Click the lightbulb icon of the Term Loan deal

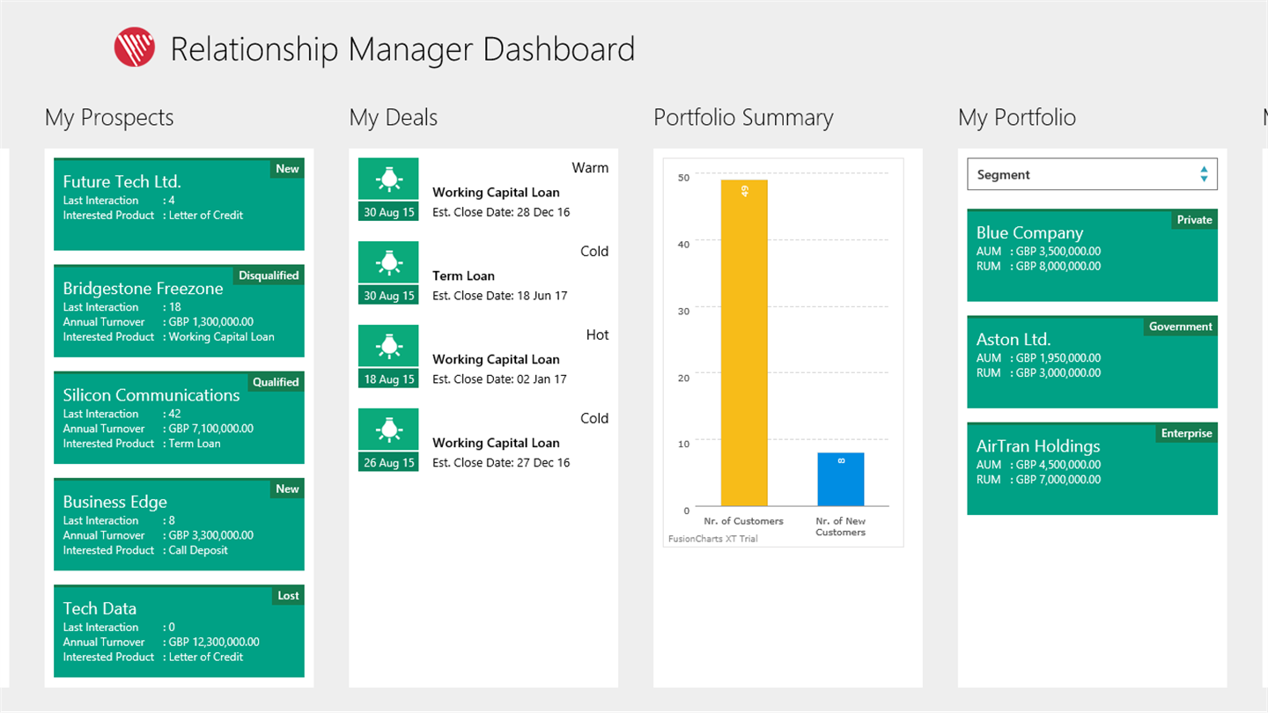[x=388, y=263]
